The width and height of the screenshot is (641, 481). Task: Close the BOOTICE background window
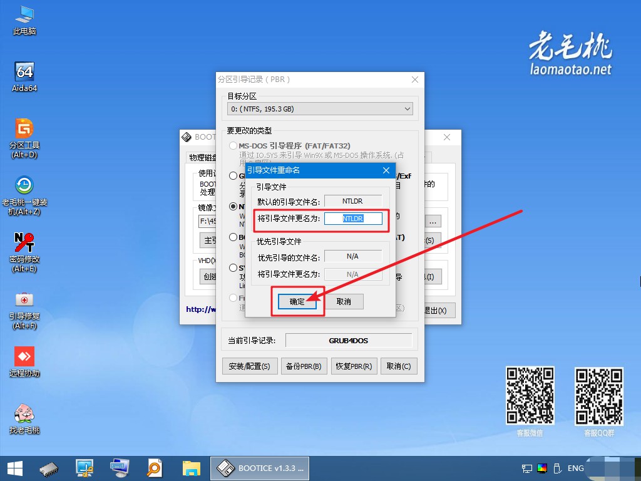(447, 137)
